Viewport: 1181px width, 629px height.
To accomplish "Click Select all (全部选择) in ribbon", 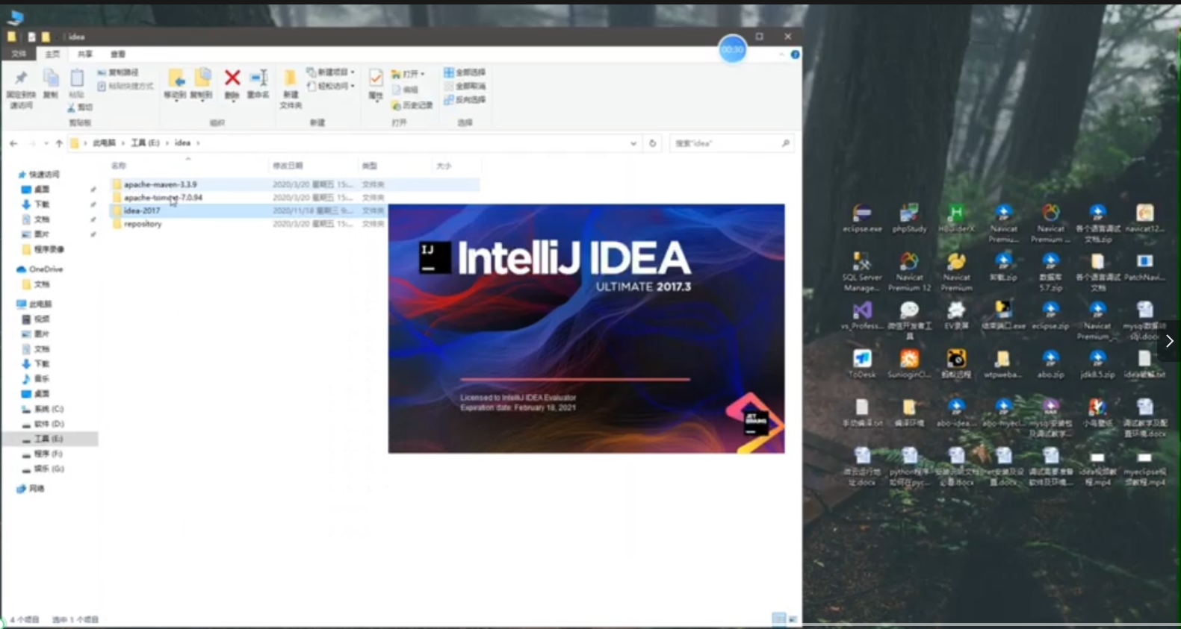I will (x=465, y=72).
